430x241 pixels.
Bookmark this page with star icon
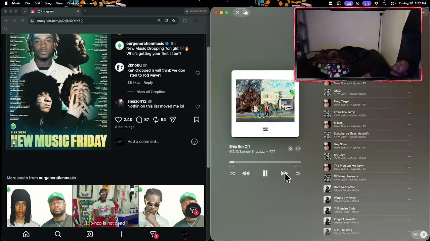click(173, 21)
